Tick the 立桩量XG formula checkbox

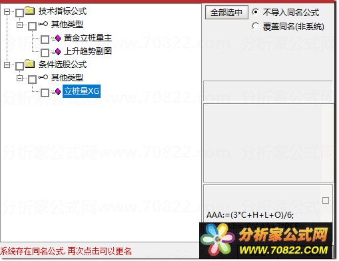[45, 93]
